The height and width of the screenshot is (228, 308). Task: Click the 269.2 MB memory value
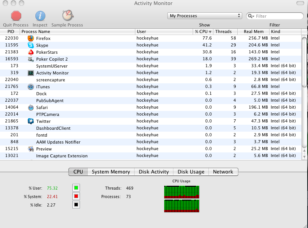258,59
